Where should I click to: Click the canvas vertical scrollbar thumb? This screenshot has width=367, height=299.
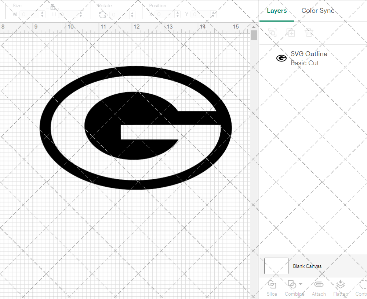(254, 35)
